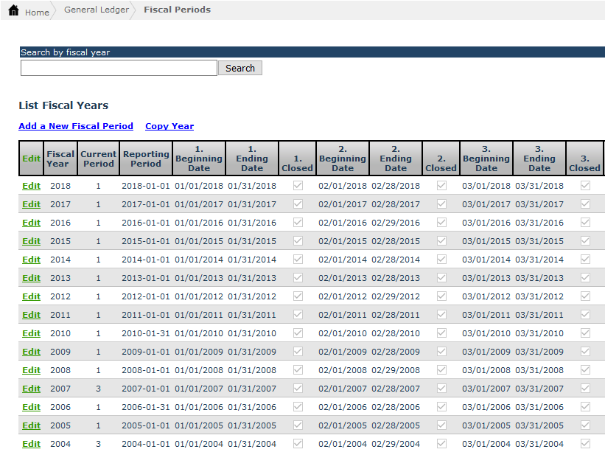Toggle period 1 Closed checkbox for 2010
Viewport: 605px width, 452px height.
coord(298,333)
